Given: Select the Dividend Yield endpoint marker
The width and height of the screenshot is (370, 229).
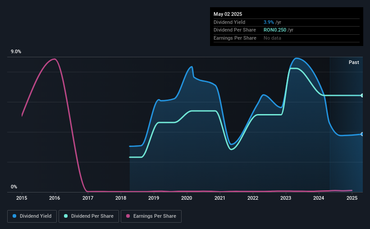Looking at the screenshot, I should [362, 134].
